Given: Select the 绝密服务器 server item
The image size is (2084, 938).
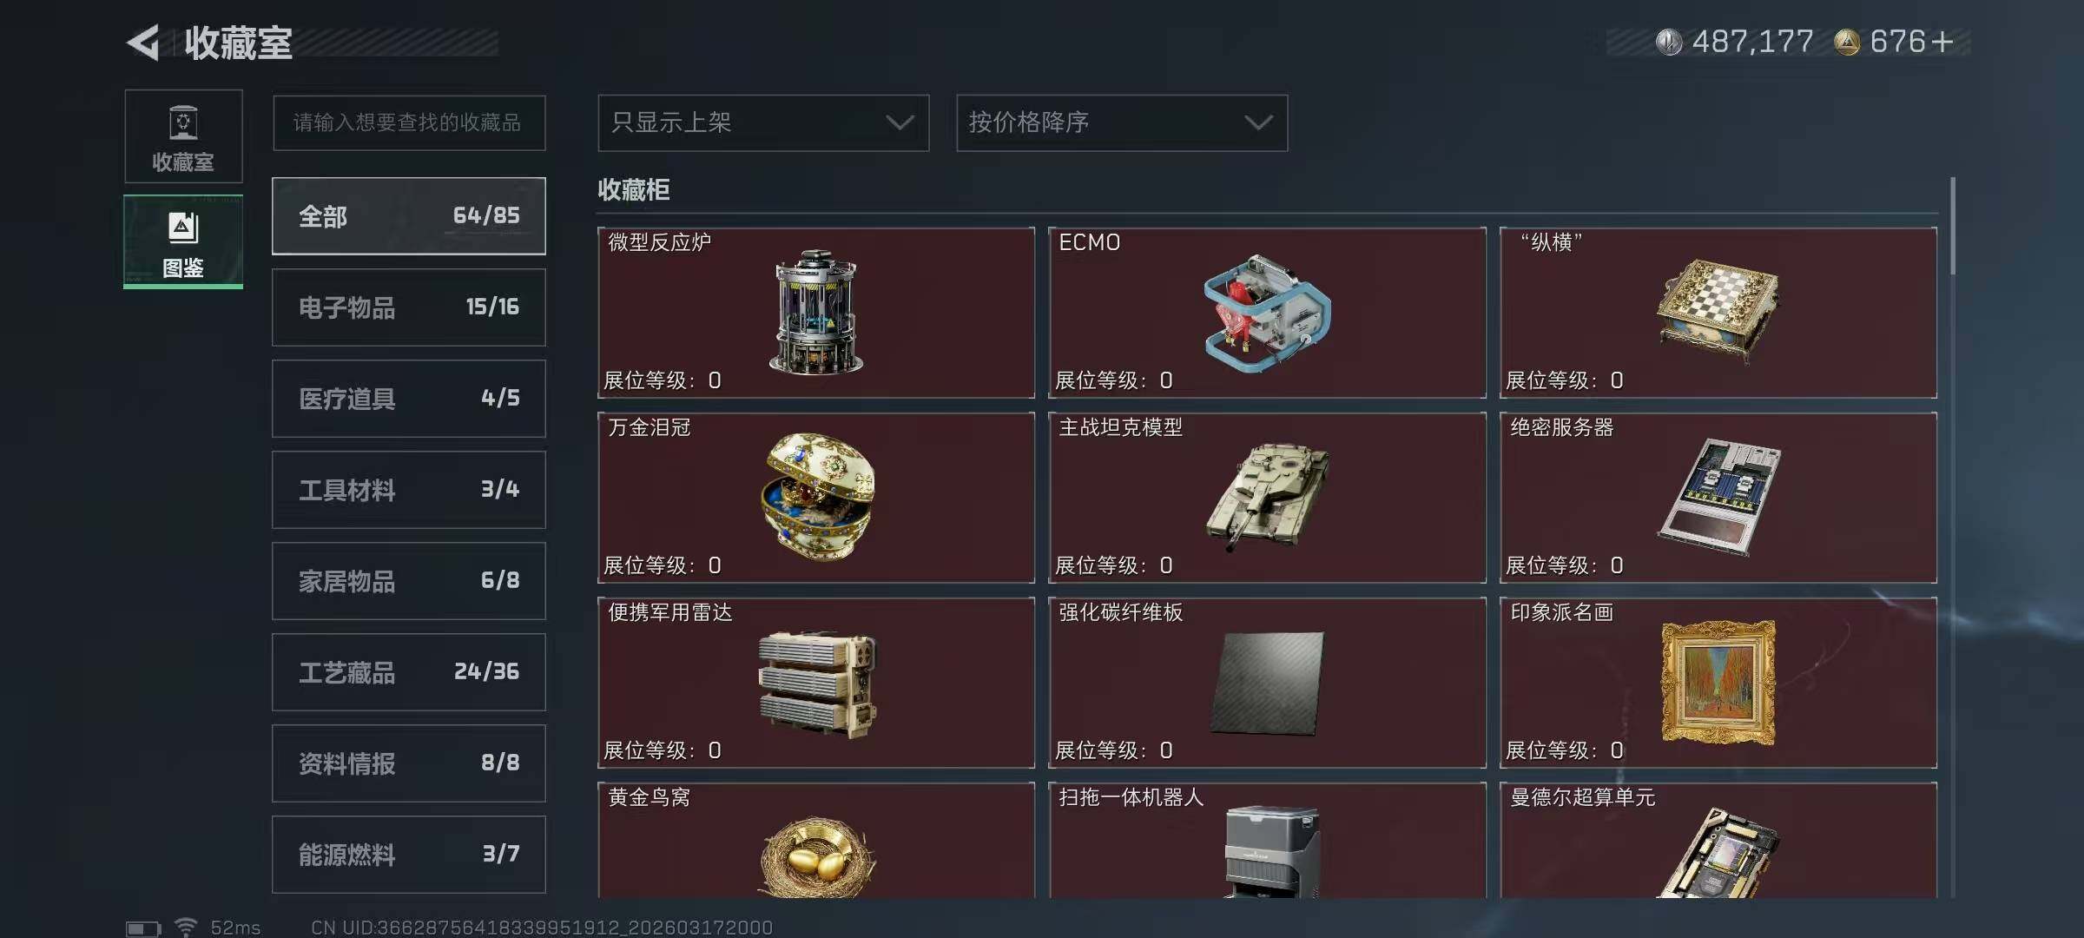Looking at the screenshot, I should [x=1719, y=497].
